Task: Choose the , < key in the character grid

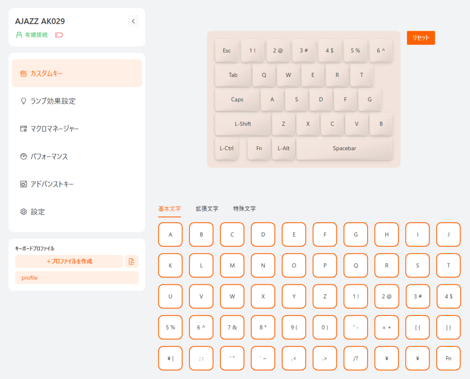Action: [x=294, y=358]
